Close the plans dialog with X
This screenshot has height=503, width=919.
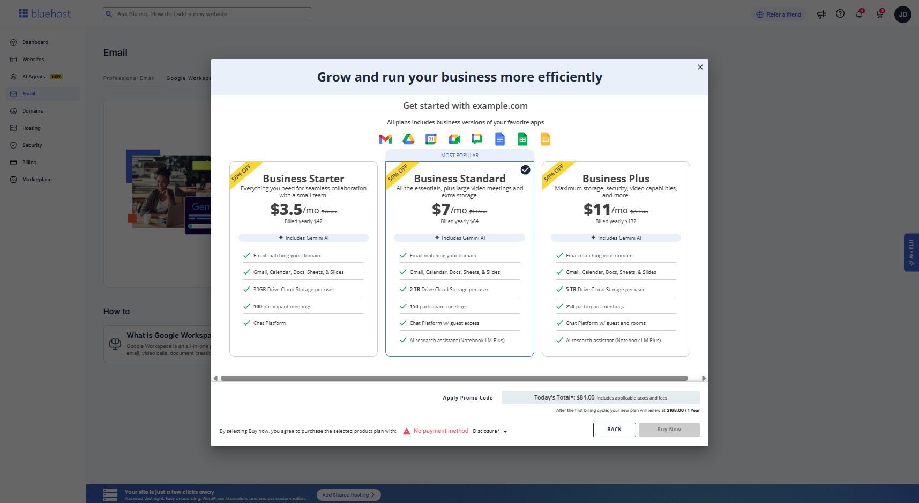[700, 67]
